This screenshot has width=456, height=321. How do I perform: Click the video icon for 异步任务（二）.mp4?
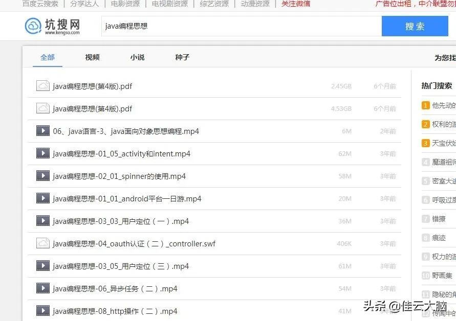click(42, 288)
